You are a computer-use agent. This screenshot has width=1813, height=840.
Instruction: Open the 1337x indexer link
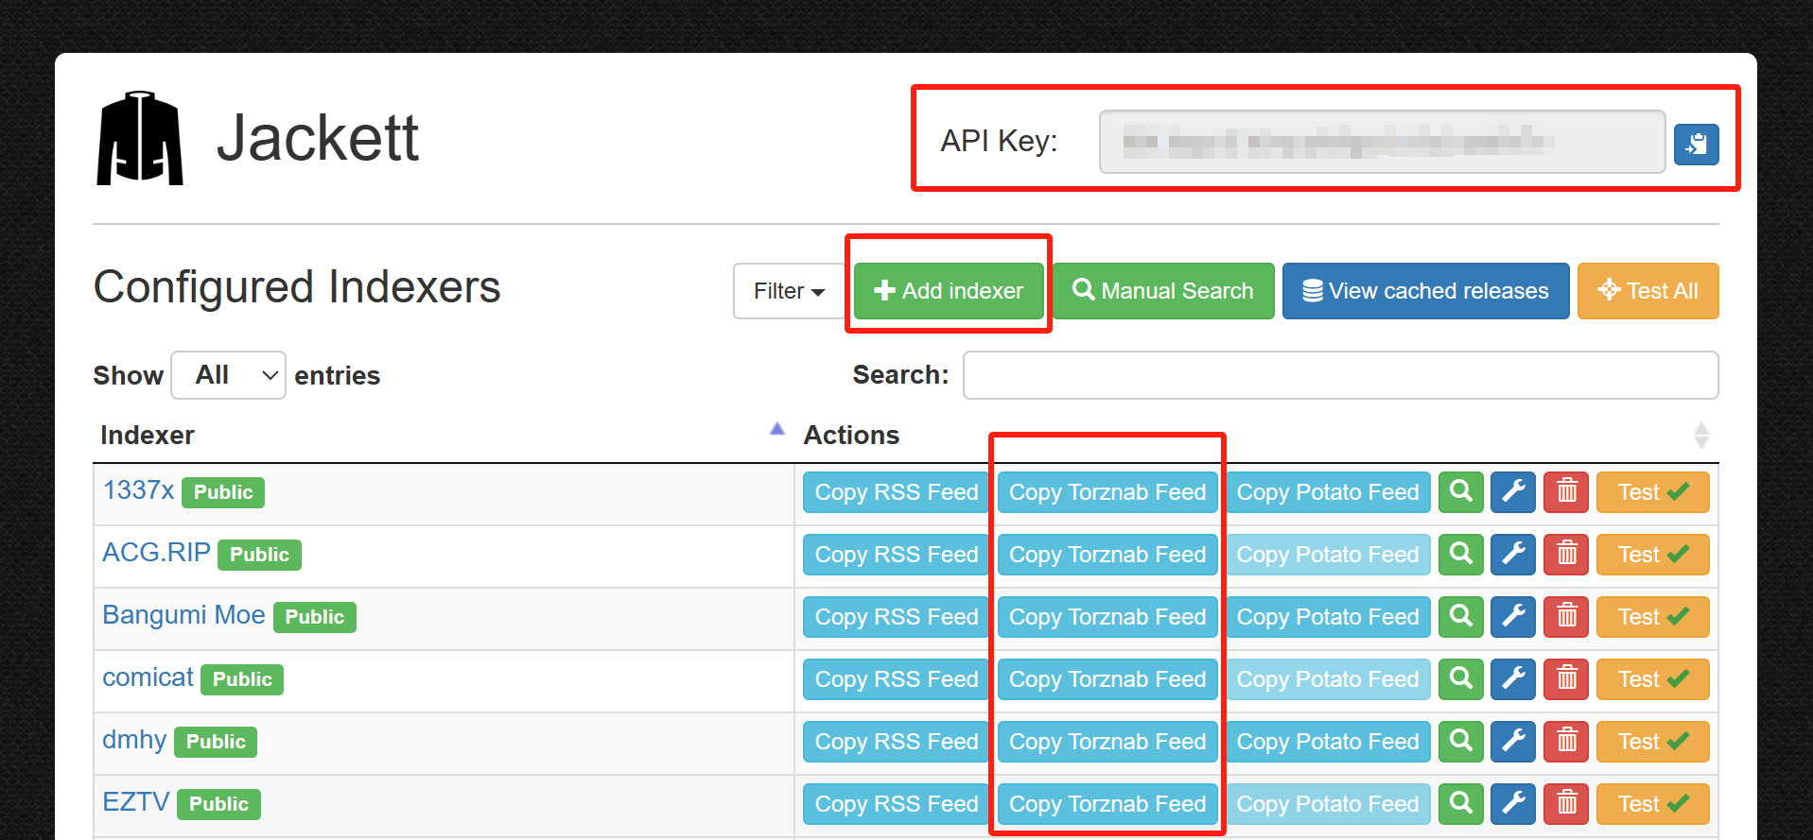pyautogui.click(x=139, y=490)
